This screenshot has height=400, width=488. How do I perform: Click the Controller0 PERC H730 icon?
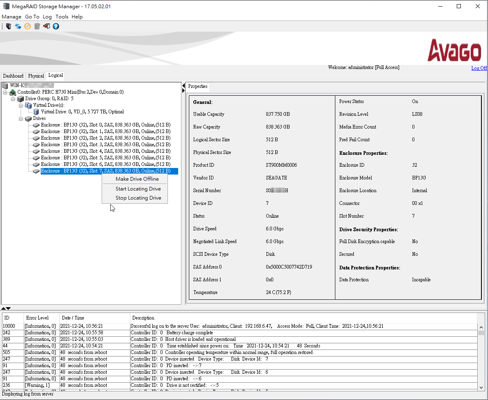coord(13,92)
